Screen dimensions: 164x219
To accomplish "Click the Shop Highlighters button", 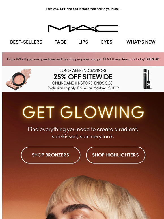I will coord(116,155).
